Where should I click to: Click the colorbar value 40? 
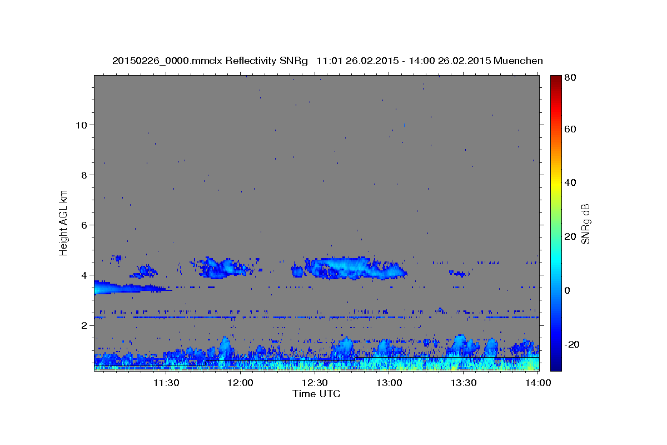[570, 182]
